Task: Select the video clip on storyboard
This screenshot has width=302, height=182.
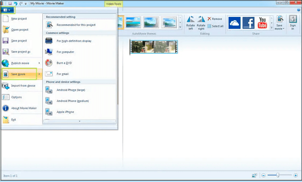Action: click(x=154, y=47)
